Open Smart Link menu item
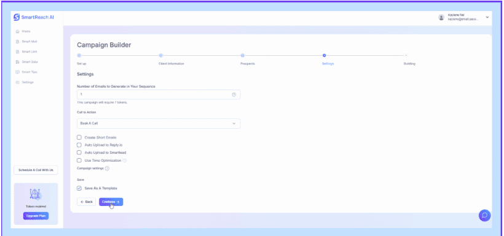The image size is (504, 236). pyautogui.click(x=30, y=51)
